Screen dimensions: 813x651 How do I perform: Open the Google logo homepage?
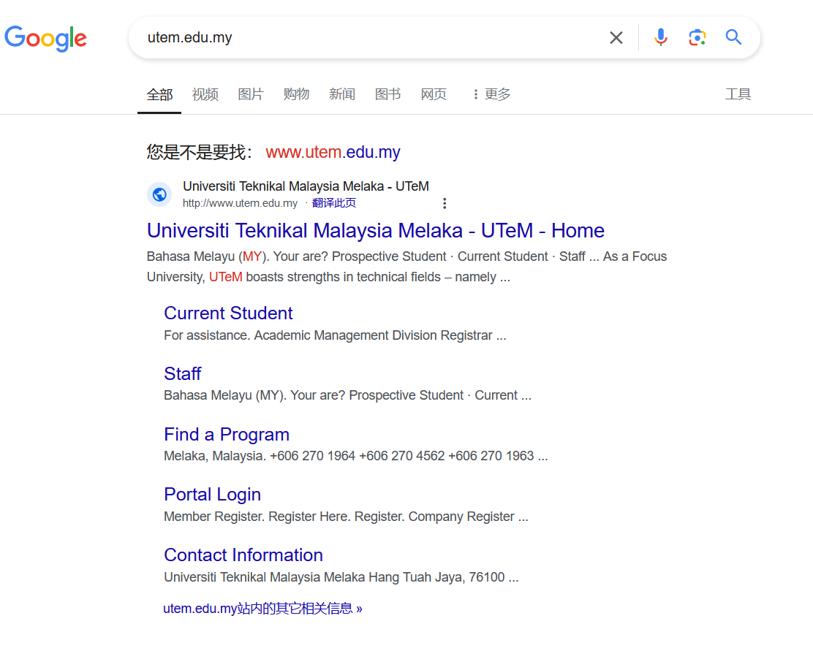[x=45, y=38]
